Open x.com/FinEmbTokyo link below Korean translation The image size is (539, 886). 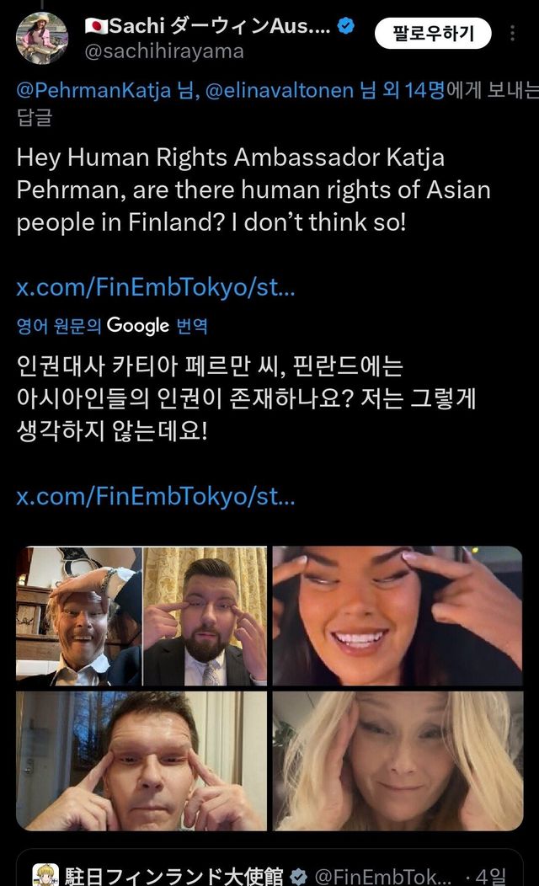coord(156,497)
